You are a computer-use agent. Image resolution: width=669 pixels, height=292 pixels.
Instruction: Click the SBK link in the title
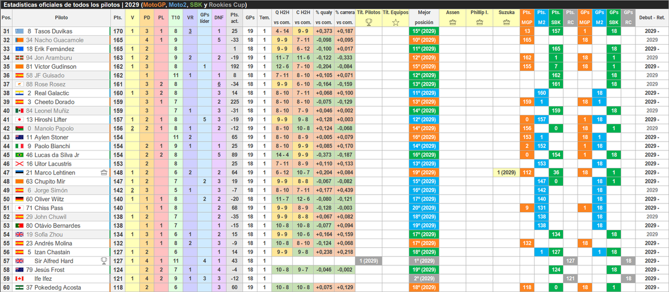click(x=196, y=4)
